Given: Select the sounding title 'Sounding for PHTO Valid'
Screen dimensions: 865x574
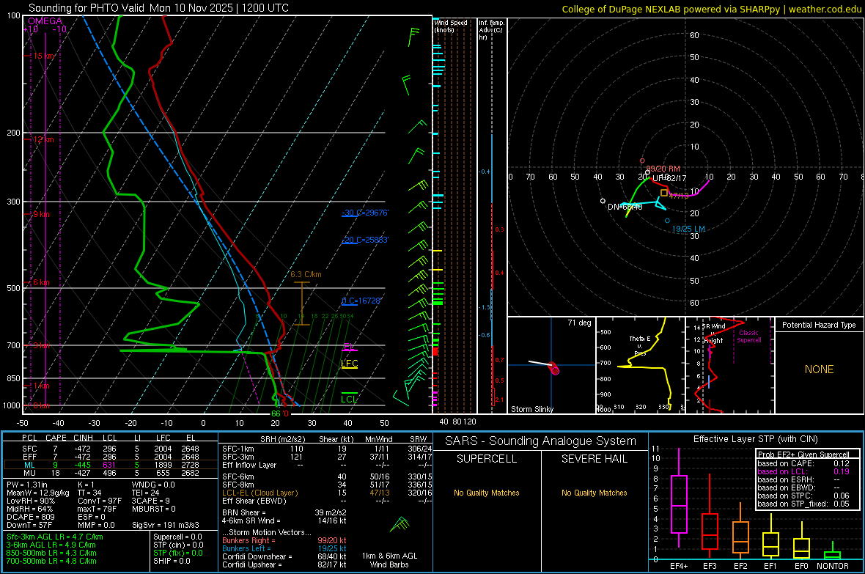Looking at the screenshot, I should [x=89, y=8].
